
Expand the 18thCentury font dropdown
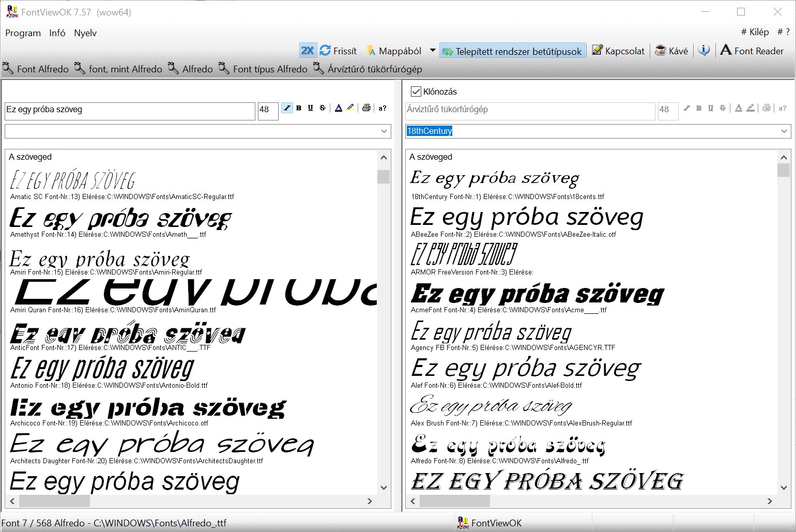785,131
